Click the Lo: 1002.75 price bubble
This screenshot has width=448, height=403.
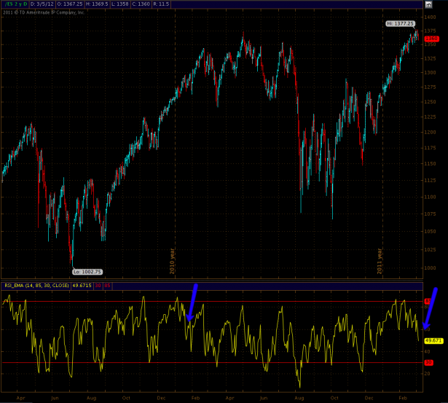click(x=87, y=272)
